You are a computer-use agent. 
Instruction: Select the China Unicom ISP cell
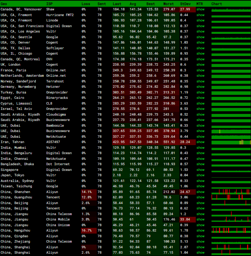tap(58, 225)
